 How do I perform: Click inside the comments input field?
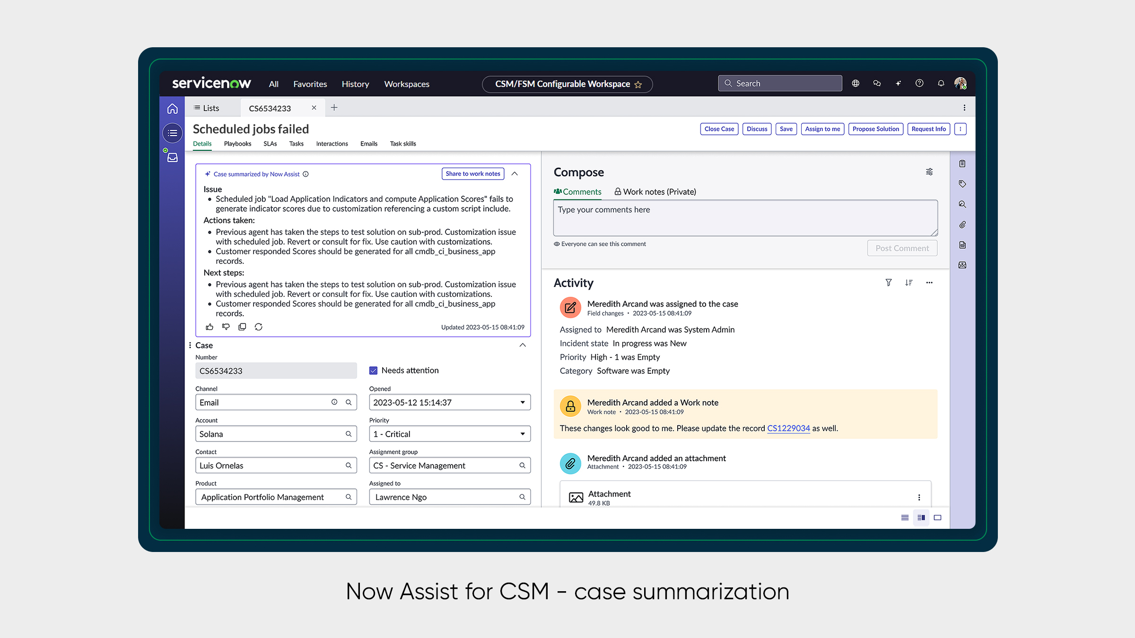click(x=745, y=218)
